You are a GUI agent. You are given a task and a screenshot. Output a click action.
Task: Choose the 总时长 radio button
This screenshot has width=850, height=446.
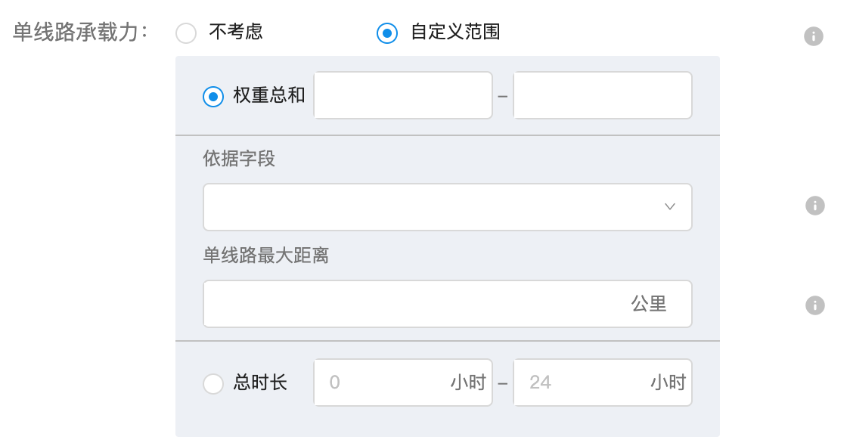point(213,384)
